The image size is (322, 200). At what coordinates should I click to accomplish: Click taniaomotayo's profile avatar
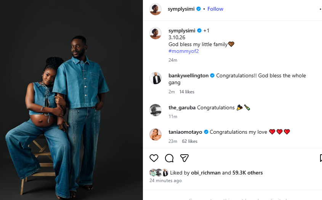[x=155, y=134]
